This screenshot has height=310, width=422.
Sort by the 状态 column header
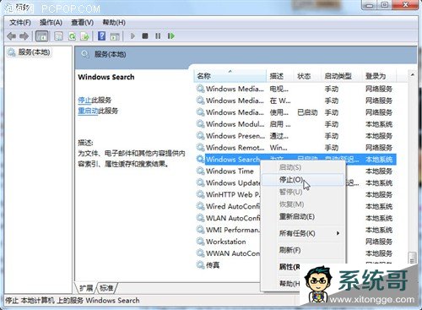pos(307,76)
